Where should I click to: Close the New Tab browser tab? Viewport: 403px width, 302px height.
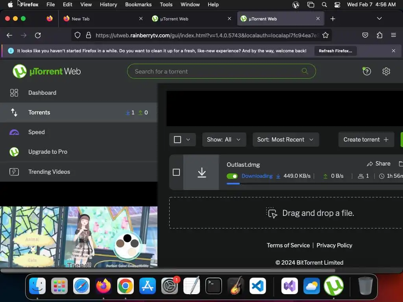pos(141,18)
